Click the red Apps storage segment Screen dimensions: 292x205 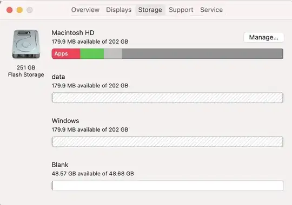[x=66, y=54]
